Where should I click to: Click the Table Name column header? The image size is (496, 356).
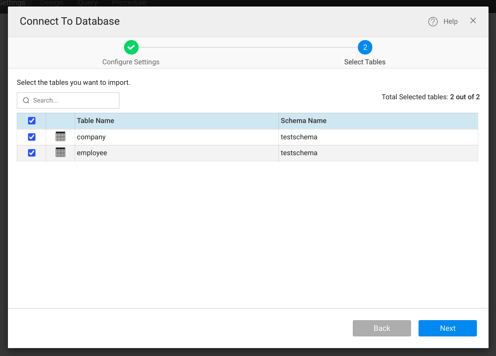(96, 121)
